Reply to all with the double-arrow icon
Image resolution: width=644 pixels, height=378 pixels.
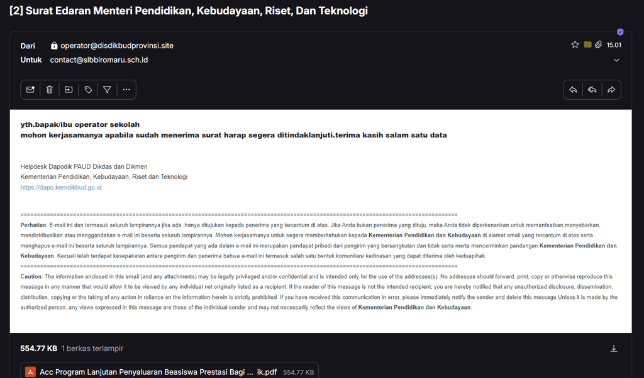592,89
